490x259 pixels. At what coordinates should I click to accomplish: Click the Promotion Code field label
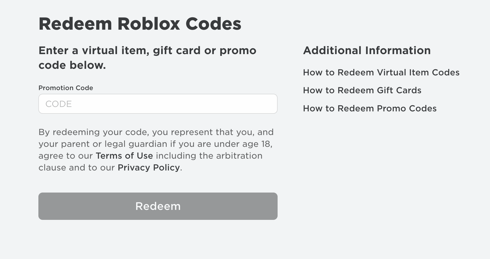click(66, 88)
